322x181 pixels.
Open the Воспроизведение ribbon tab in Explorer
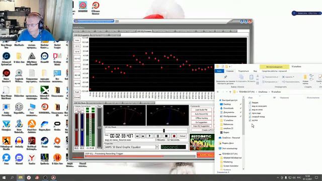(x=274, y=67)
